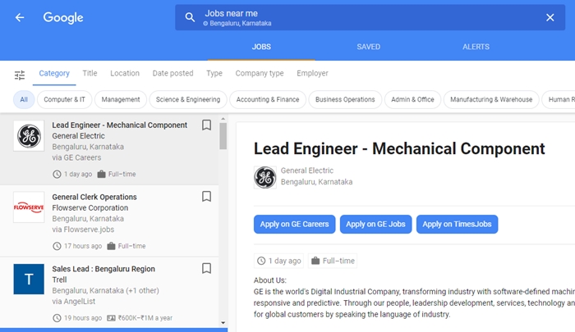Viewport: 575px width, 332px height.
Task: Click Flowserve Corporation company name
Action: 90,208
